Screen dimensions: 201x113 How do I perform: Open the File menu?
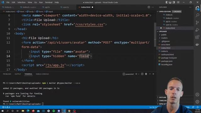tap(8, 2)
